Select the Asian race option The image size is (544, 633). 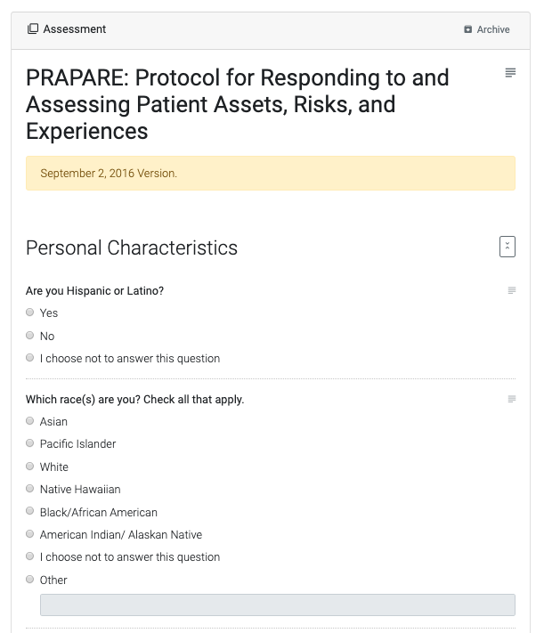[30, 421]
